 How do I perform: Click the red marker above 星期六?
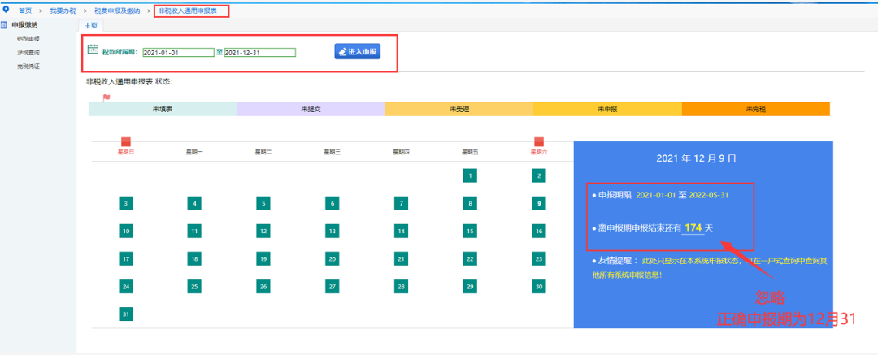click(538, 142)
